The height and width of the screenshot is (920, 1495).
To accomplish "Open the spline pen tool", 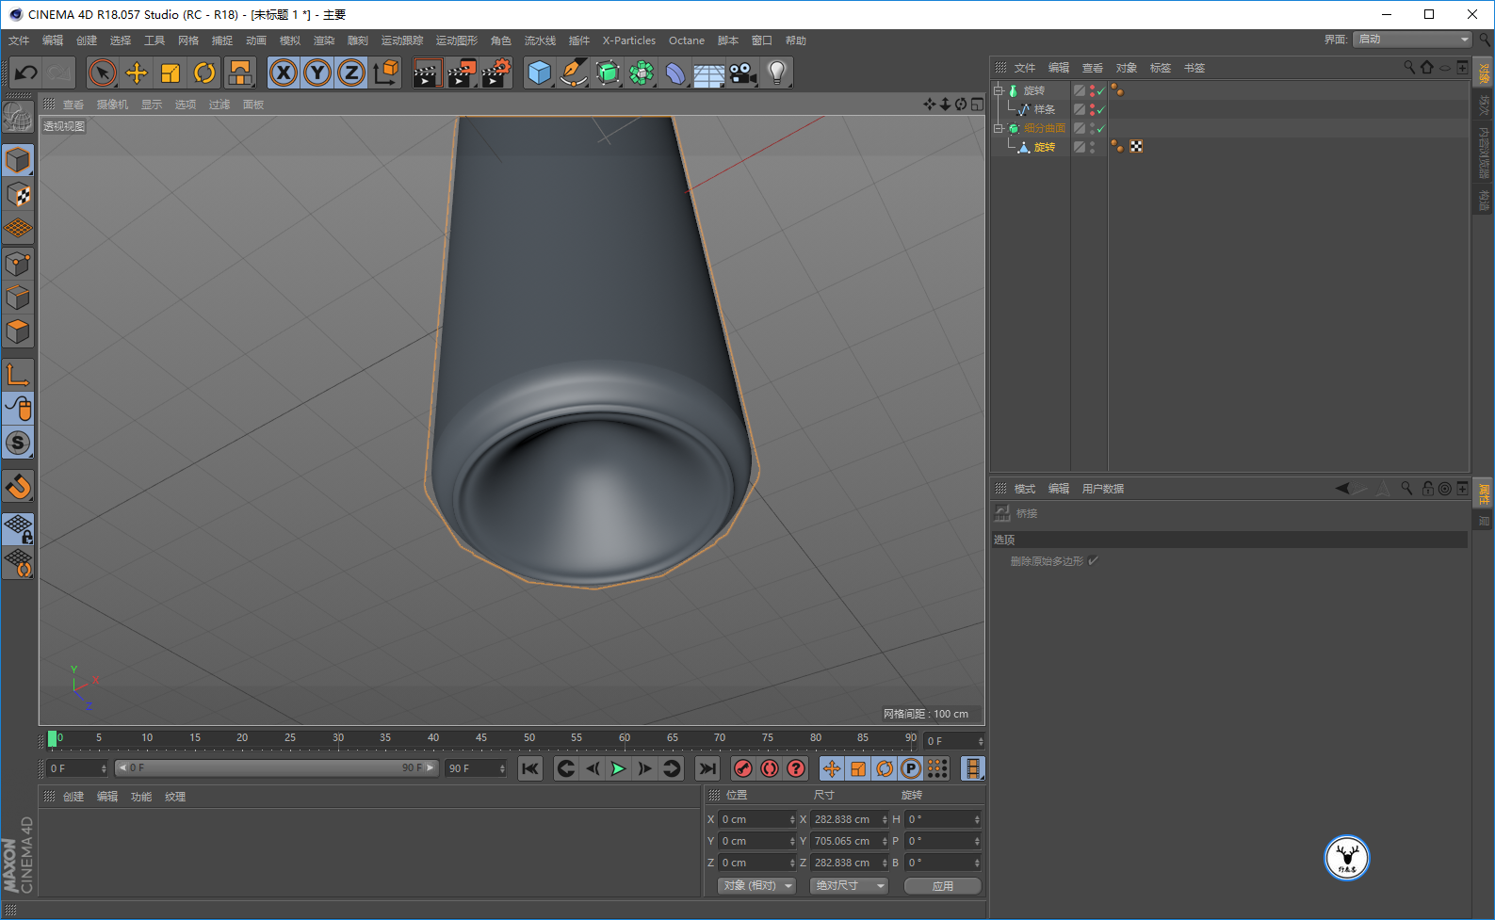I will coord(573,73).
